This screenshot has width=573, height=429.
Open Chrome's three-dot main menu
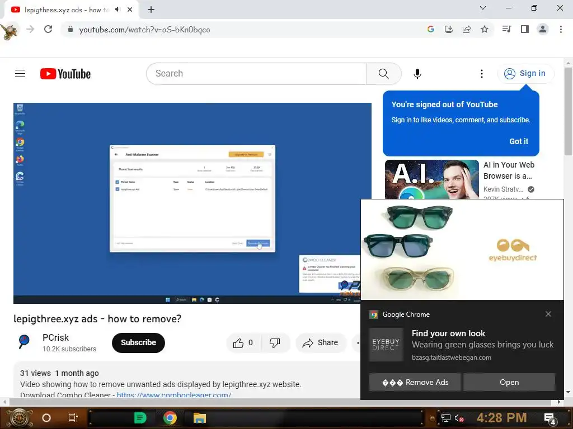click(561, 29)
